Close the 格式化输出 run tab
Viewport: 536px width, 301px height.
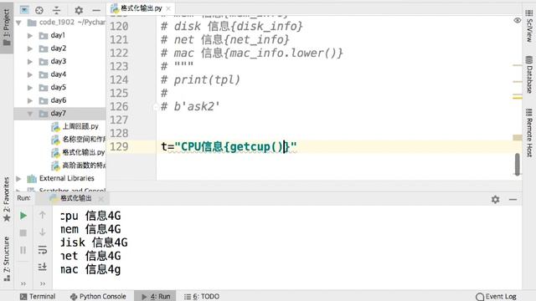[x=100, y=199]
